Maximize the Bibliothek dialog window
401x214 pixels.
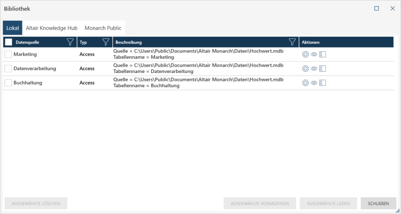point(376,8)
